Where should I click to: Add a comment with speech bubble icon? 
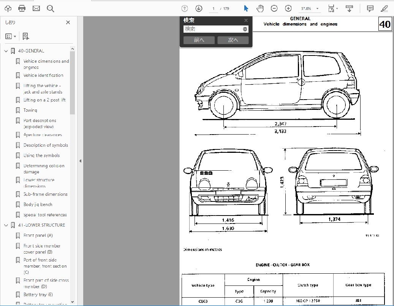370,8
